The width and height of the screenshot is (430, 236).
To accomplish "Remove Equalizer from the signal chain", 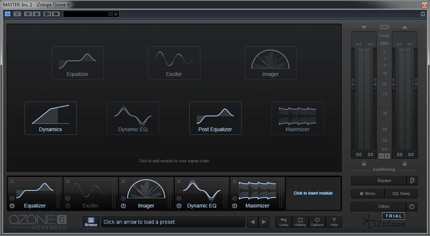I will 12,181.
